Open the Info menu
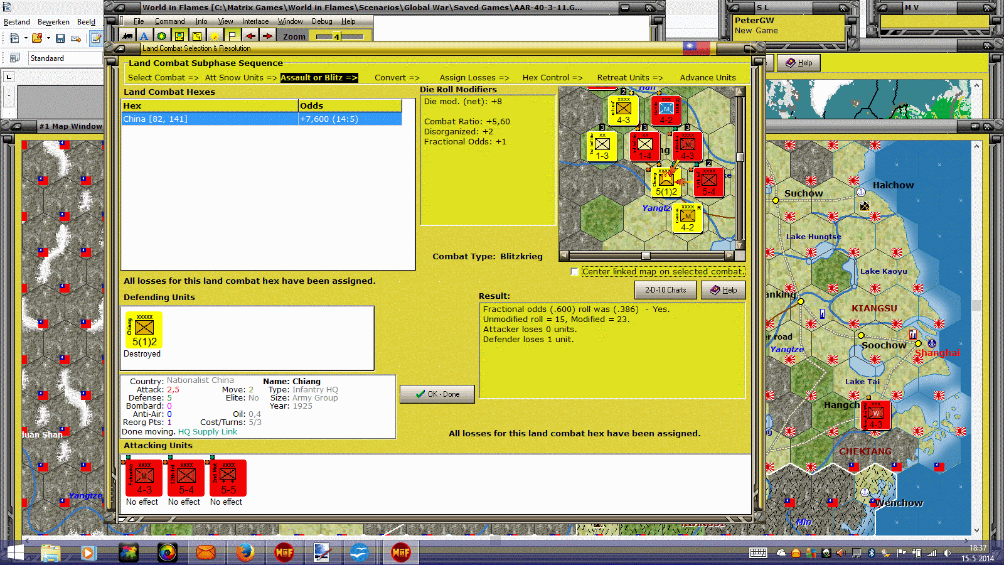Viewport: 1004px width, 565px height. point(201,21)
